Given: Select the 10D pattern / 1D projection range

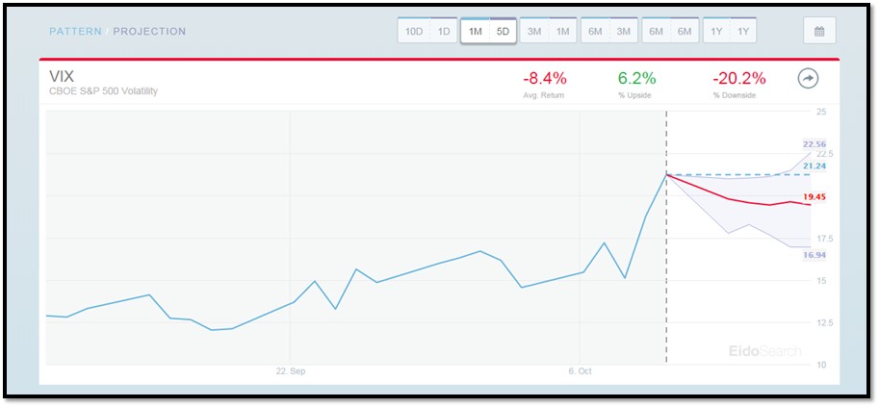Looking at the screenshot, I should [428, 31].
